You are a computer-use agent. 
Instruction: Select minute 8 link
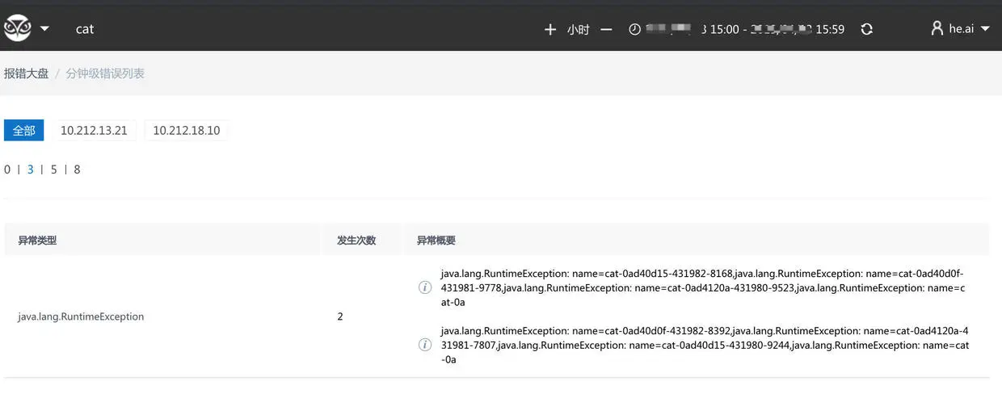point(77,170)
